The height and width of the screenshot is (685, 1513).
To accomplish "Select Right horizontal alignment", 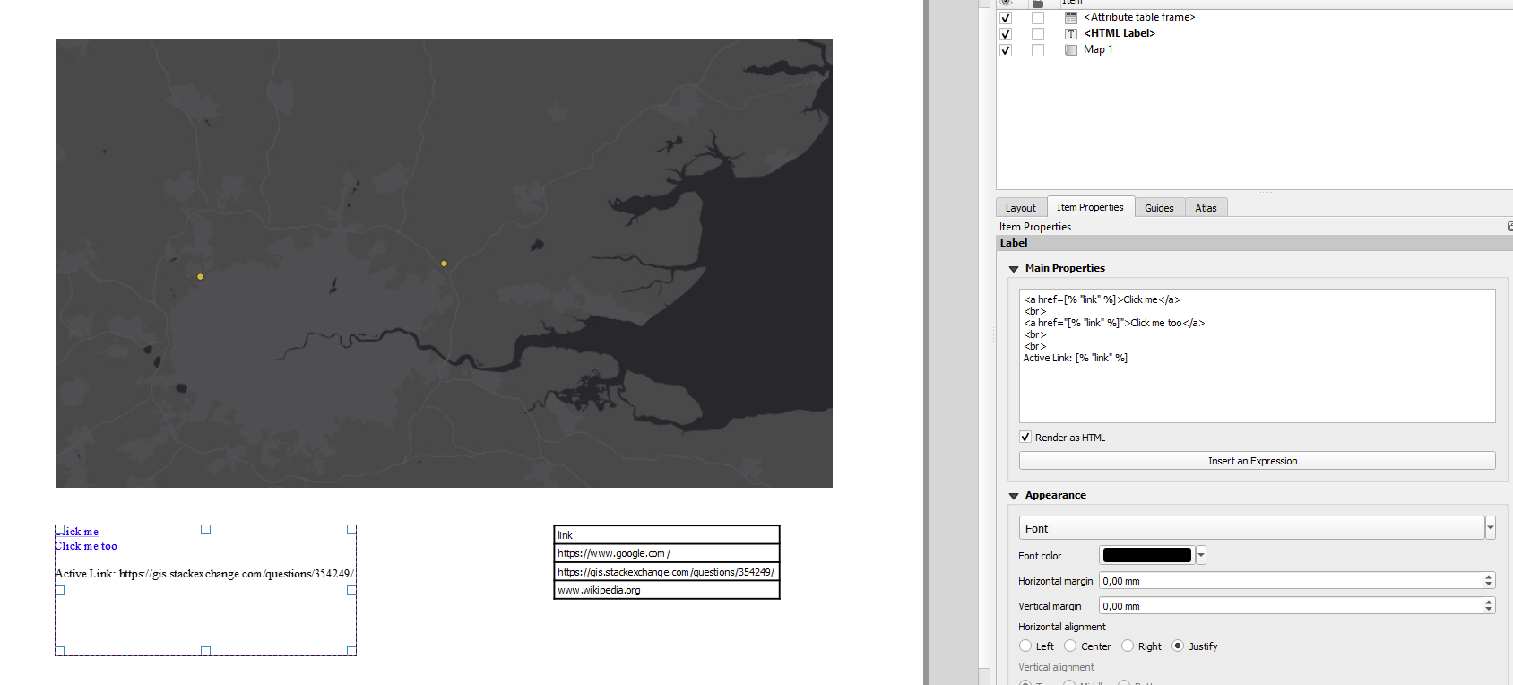I will [x=1128, y=646].
